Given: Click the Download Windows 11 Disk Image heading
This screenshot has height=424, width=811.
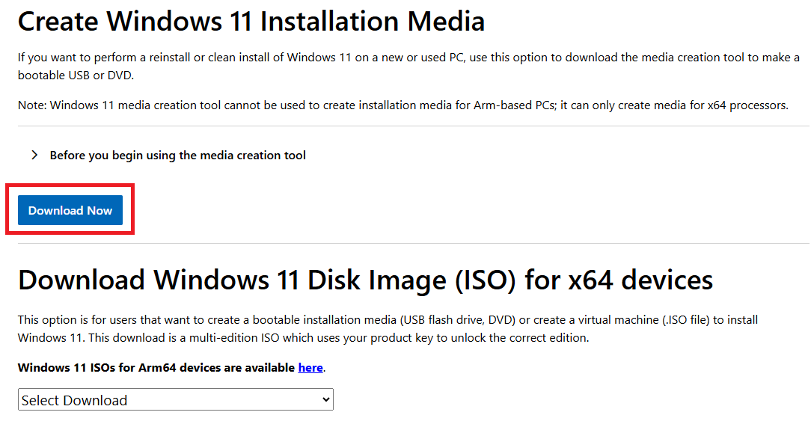Looking at the screenshot, I should click(x=365, y=280).
